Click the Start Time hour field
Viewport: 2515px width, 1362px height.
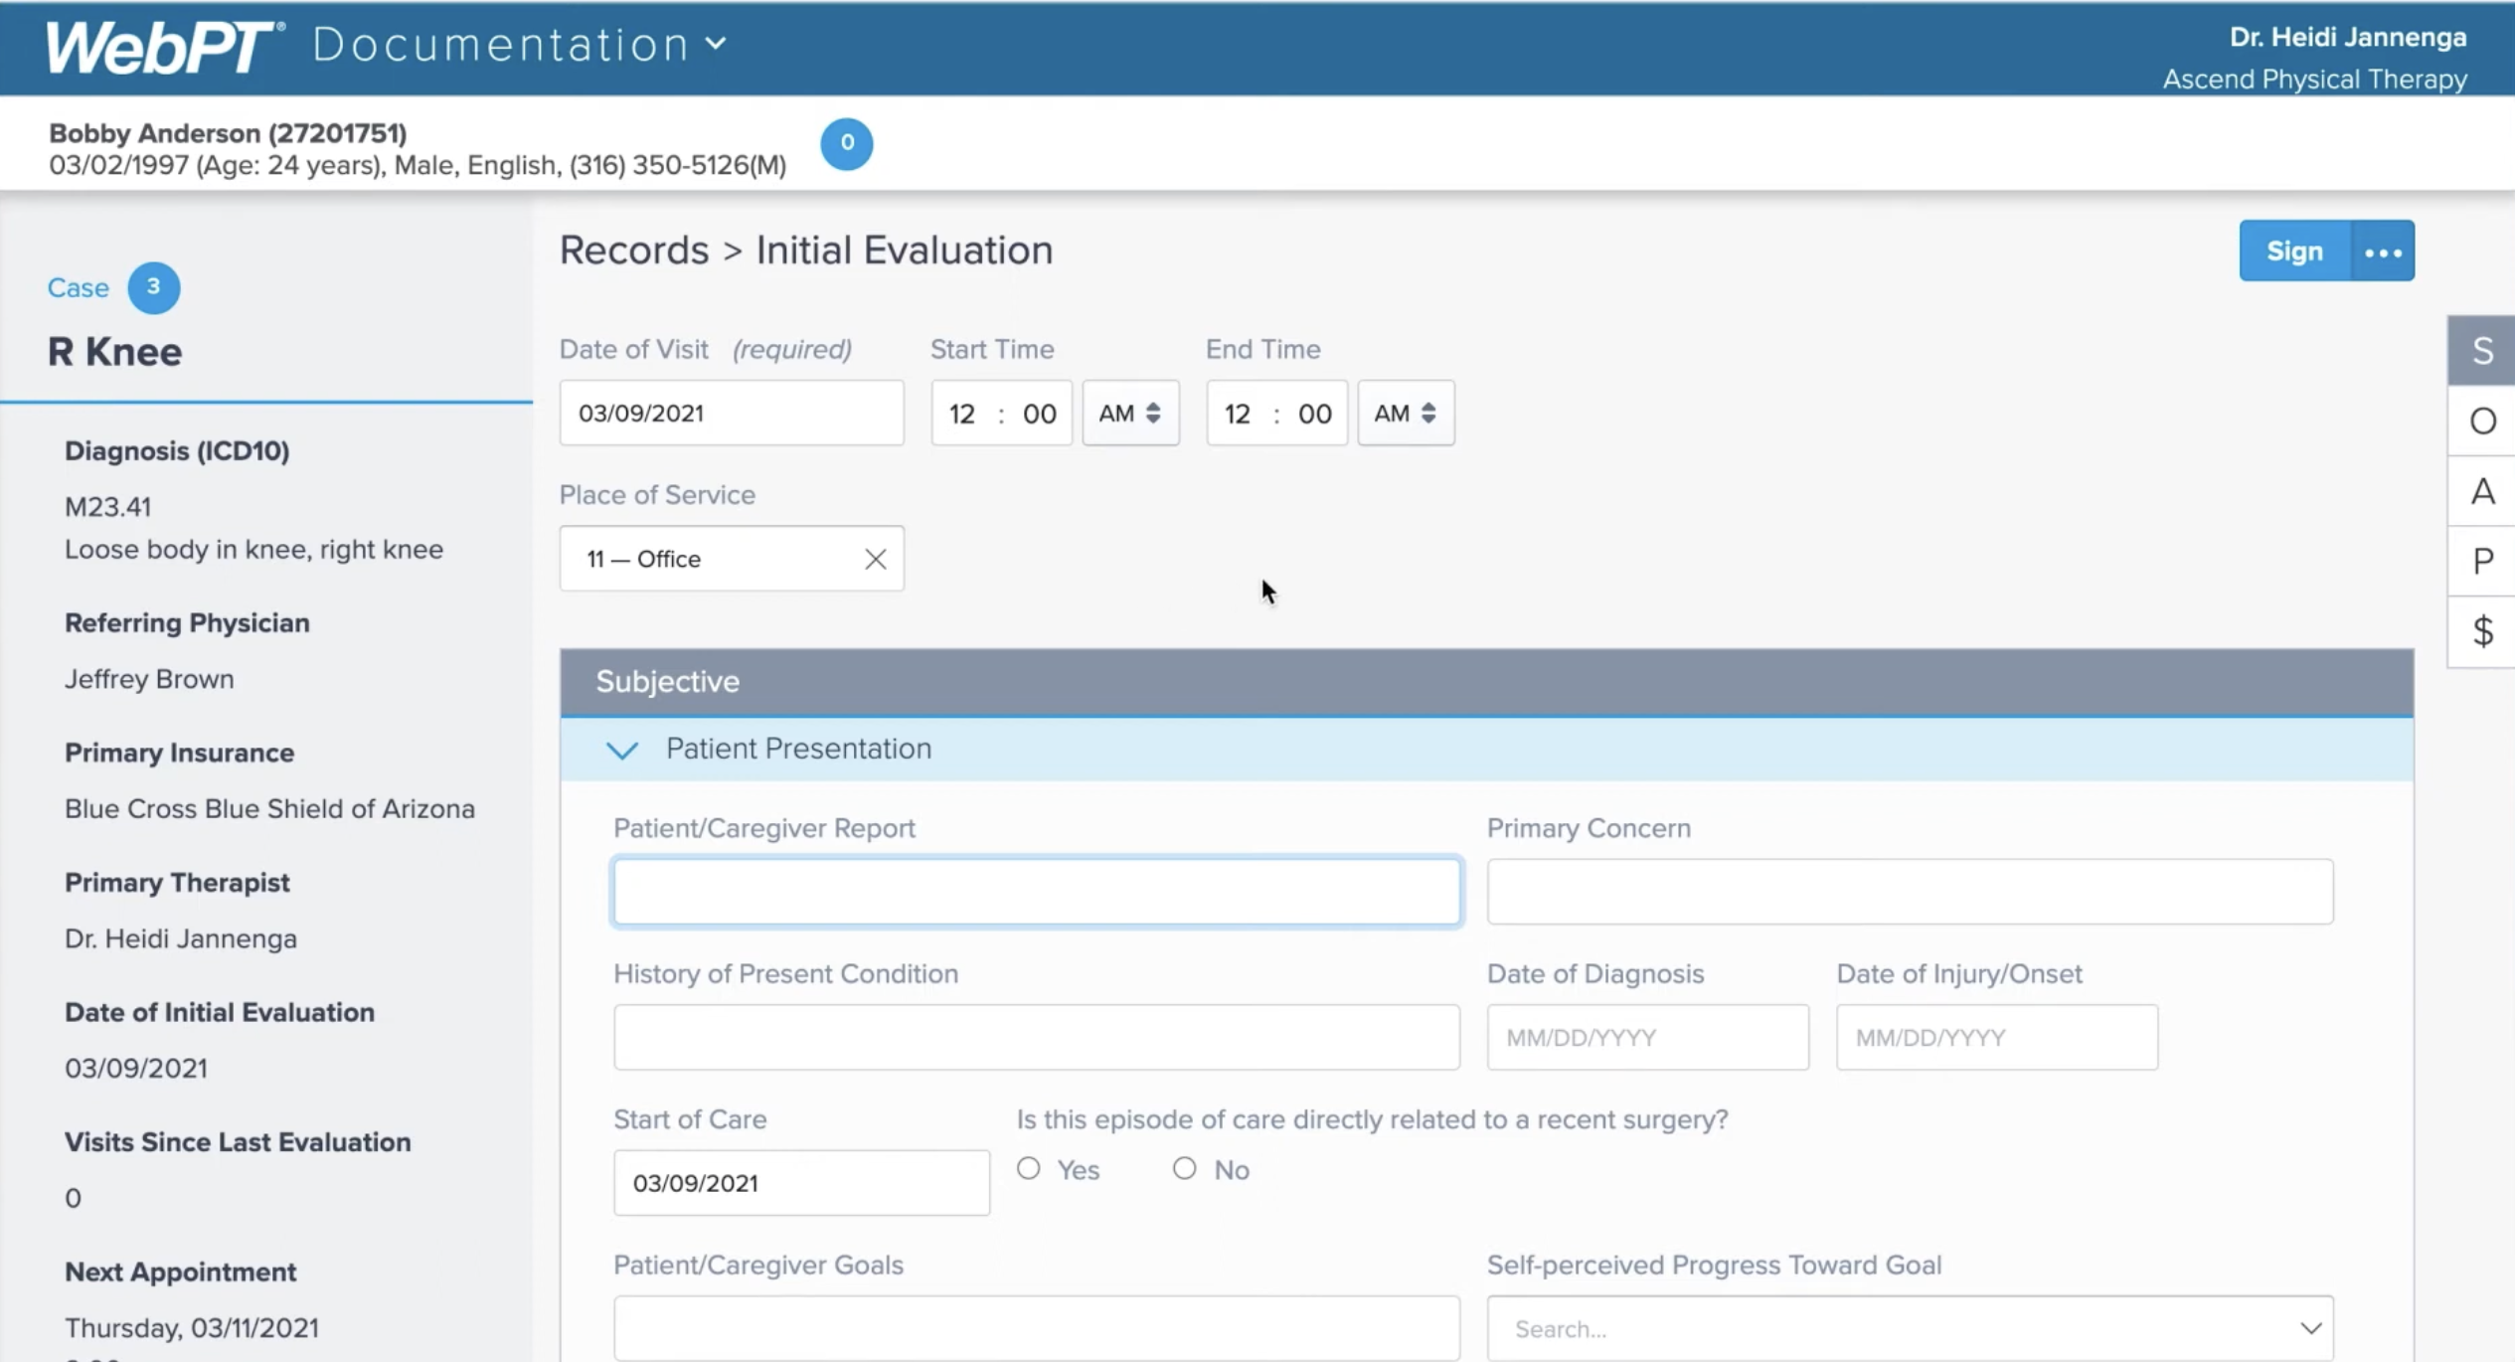(961, 414)
